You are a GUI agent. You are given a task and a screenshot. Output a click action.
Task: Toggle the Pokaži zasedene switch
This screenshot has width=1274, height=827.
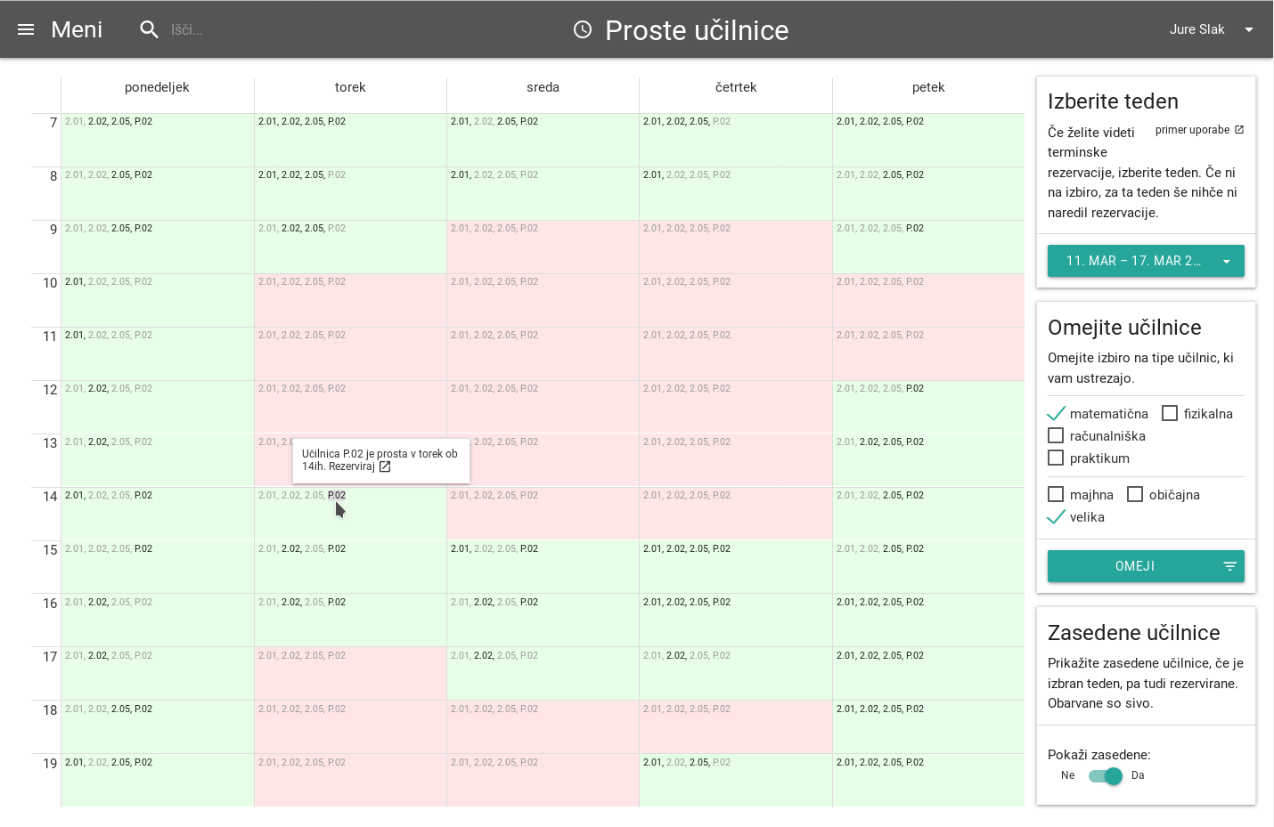pos(1106,776)
